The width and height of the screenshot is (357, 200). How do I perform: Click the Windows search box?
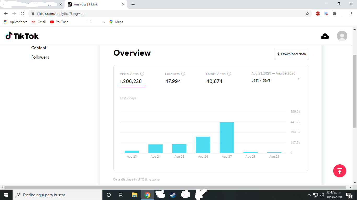(57, 195)
